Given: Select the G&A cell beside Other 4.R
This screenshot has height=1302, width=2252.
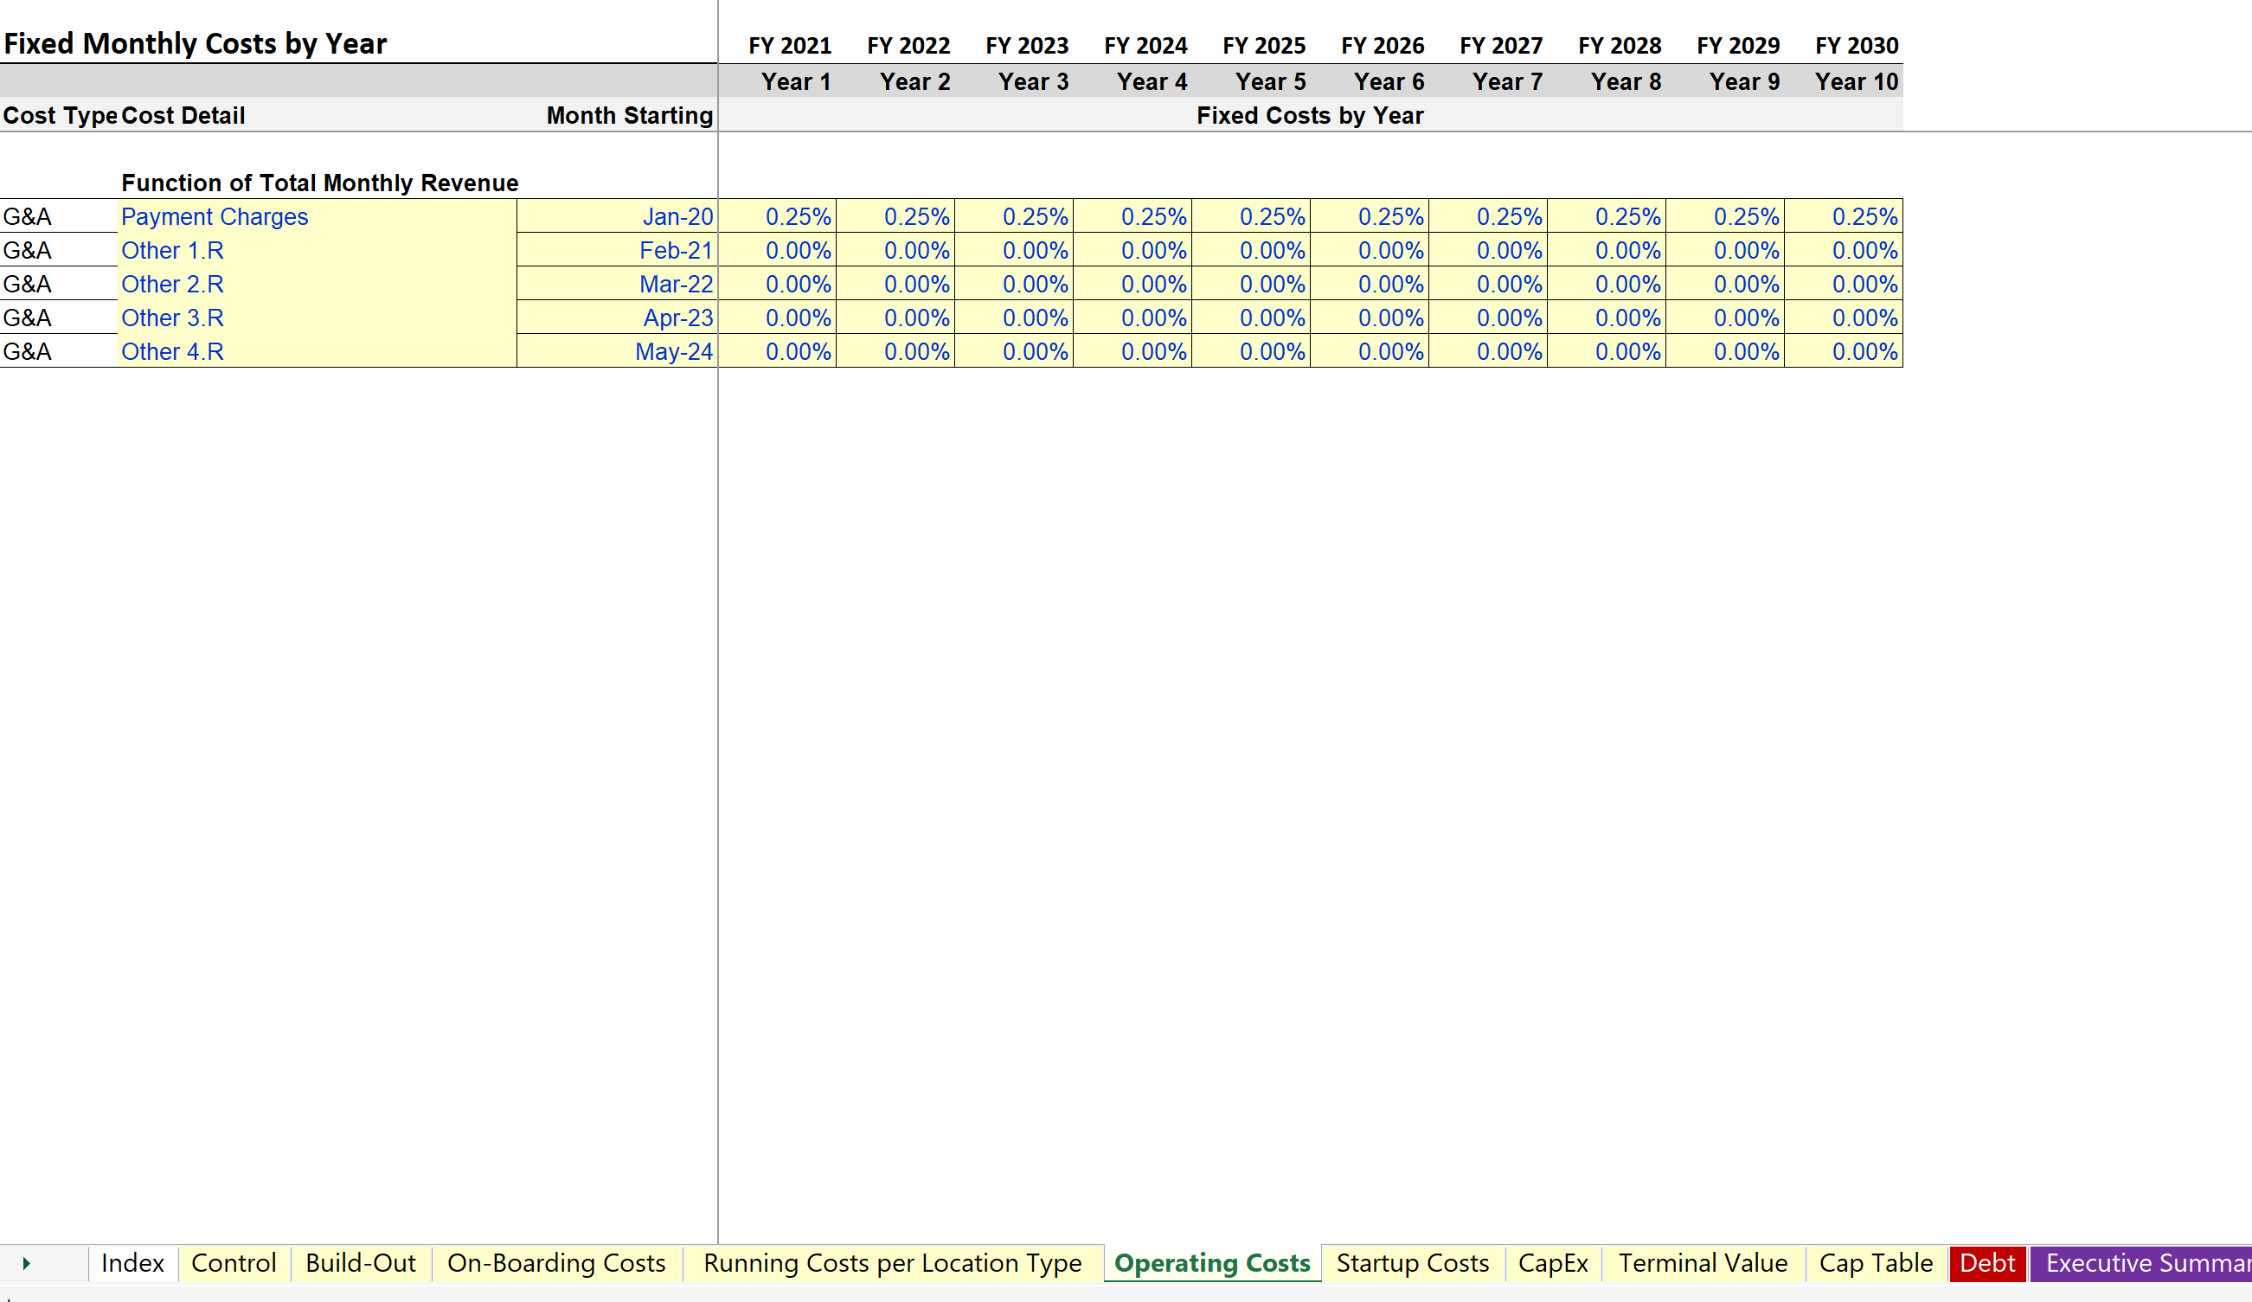Looking at the screenshot, I should point(59,351).
